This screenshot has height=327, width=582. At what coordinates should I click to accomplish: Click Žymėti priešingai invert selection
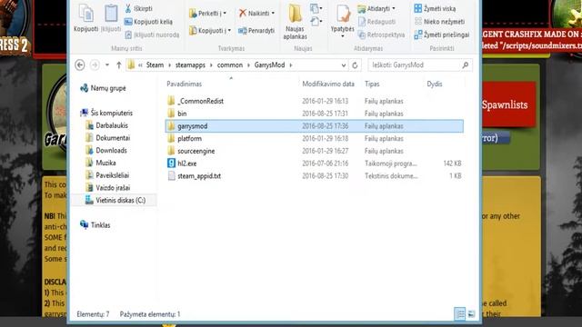(442, 35)
